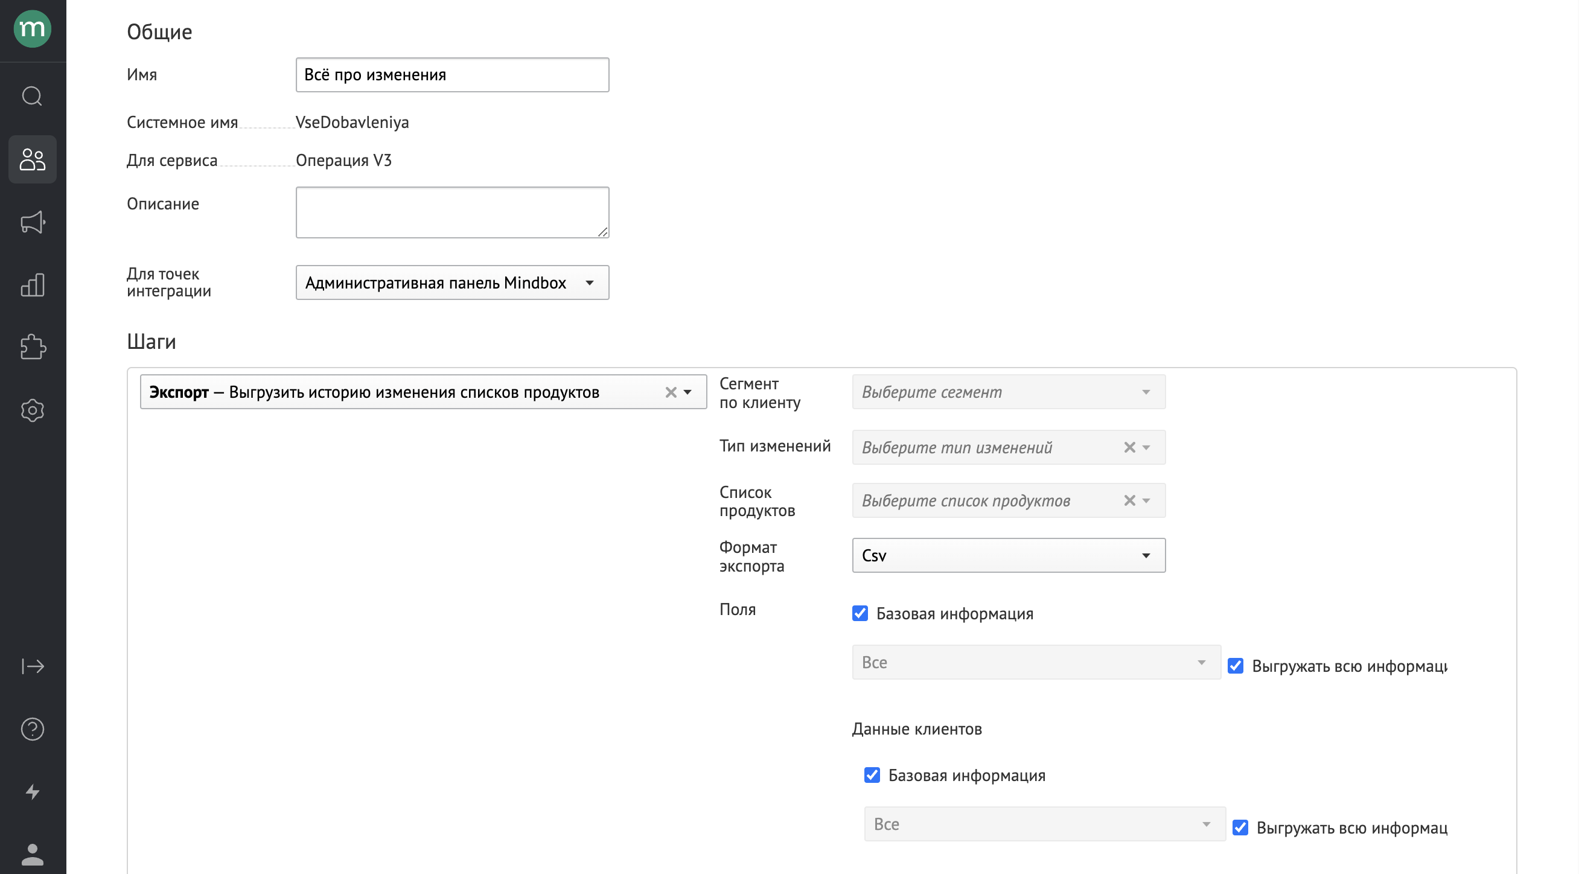1579x874 pixels.
Task: Clear the Тип изменений selection
Action: tap(1129, 447)
